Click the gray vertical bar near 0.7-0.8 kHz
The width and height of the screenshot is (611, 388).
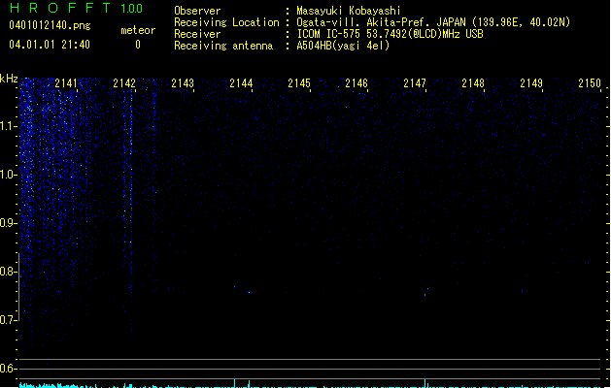[x=19, y=287]
